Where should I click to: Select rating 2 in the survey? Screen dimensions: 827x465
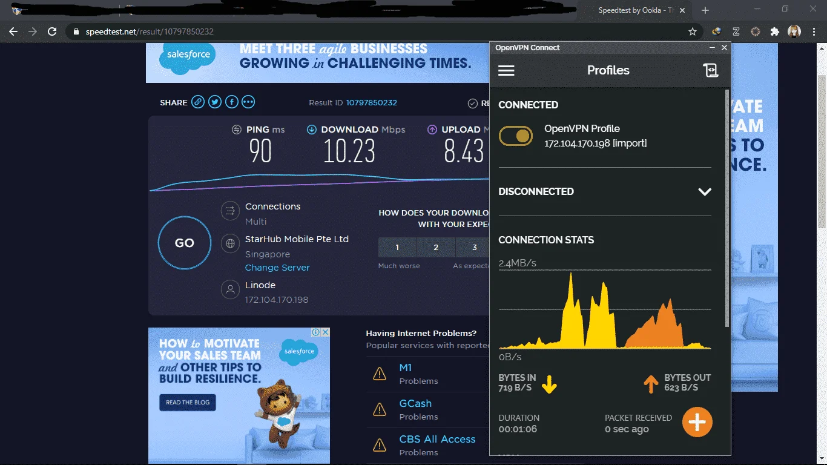[x=436, y=247]
